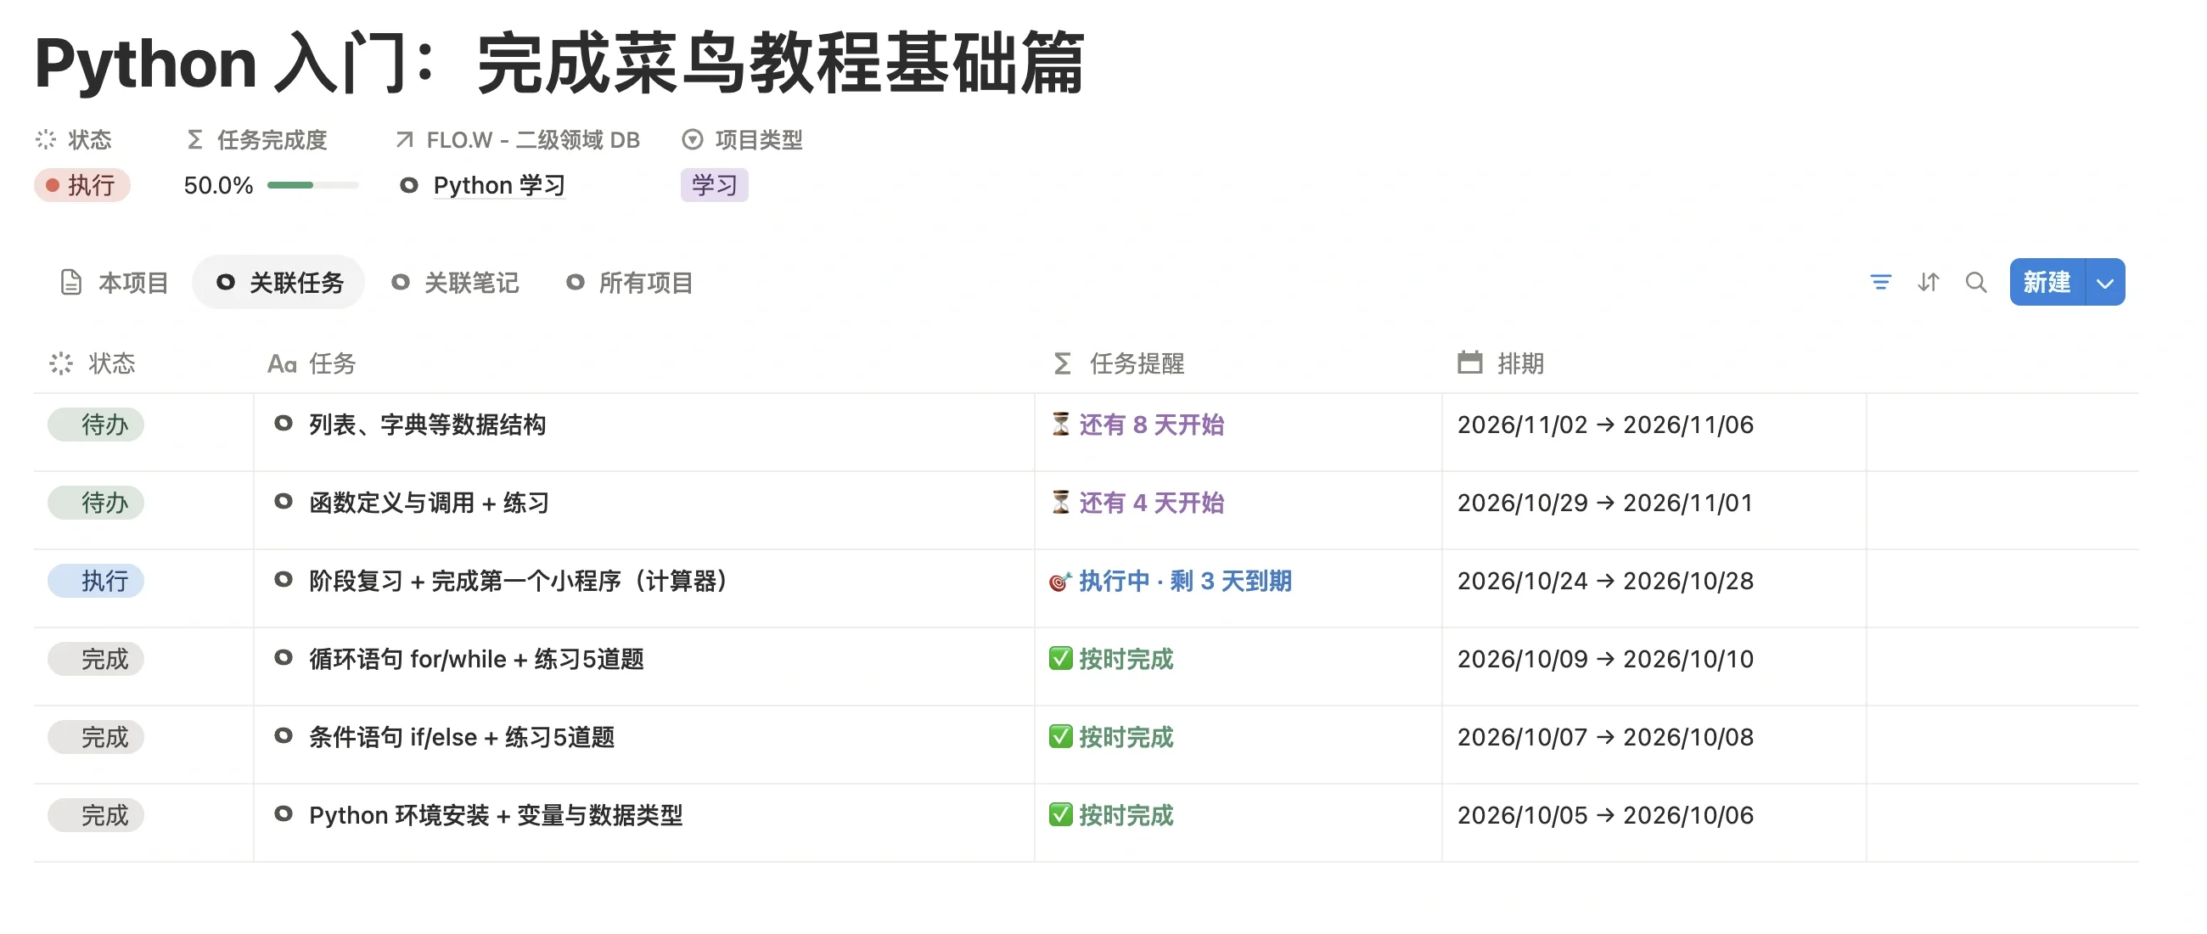Click the page title Python 入门
The height and width of the screenshot is (934, 2207).
[559, 63]
